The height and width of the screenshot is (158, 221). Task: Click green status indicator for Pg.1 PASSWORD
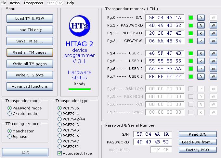point(191,26)
